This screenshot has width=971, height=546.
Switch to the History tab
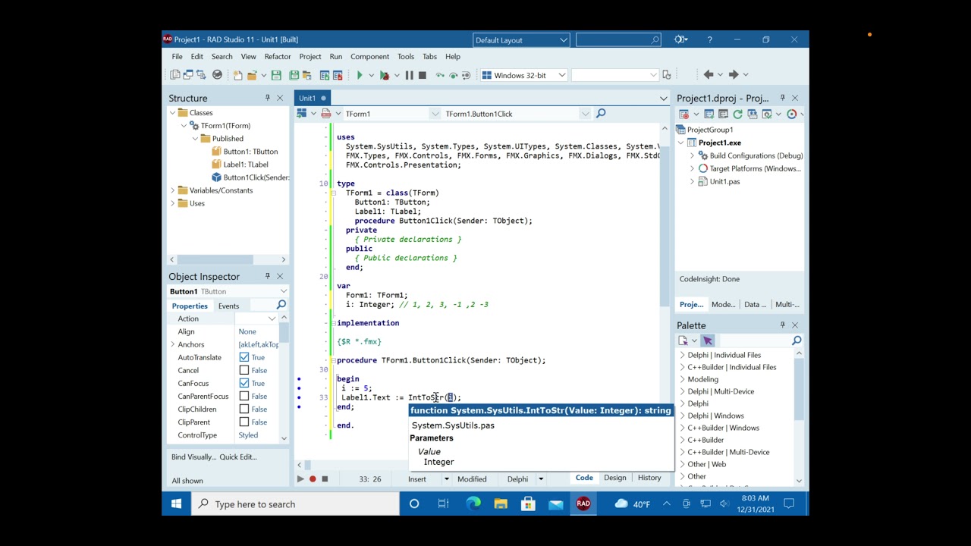coord(649,478)
